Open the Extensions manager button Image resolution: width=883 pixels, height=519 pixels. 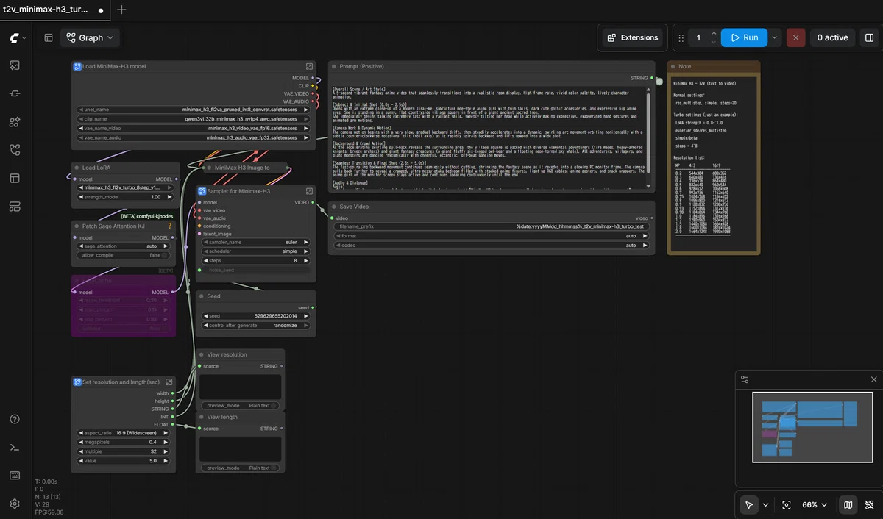[632, 37]
